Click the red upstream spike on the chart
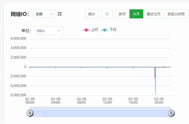 click(155, 74)
